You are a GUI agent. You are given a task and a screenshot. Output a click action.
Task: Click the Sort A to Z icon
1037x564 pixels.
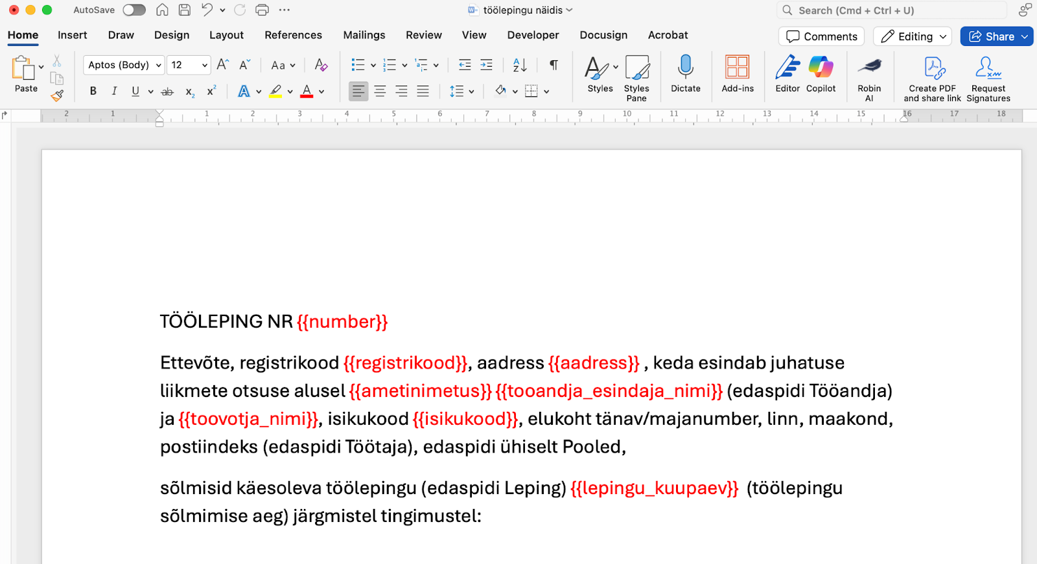pos(520,65)
